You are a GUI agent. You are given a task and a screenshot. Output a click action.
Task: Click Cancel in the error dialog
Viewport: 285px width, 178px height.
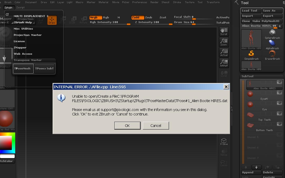(156, 126)
